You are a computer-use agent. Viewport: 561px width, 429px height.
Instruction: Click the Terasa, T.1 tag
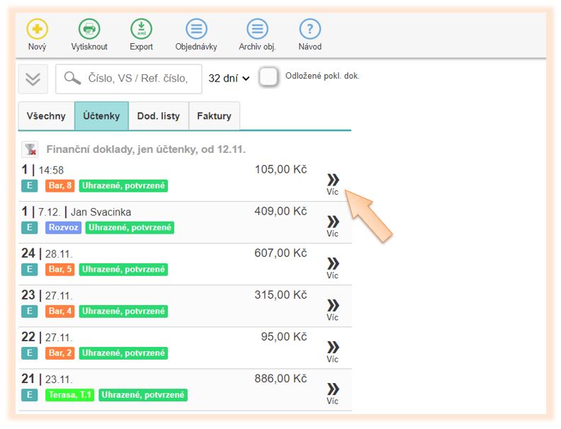68,395
